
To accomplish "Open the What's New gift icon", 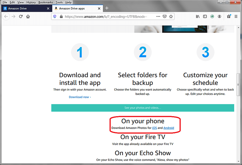I will pos(229,16).
